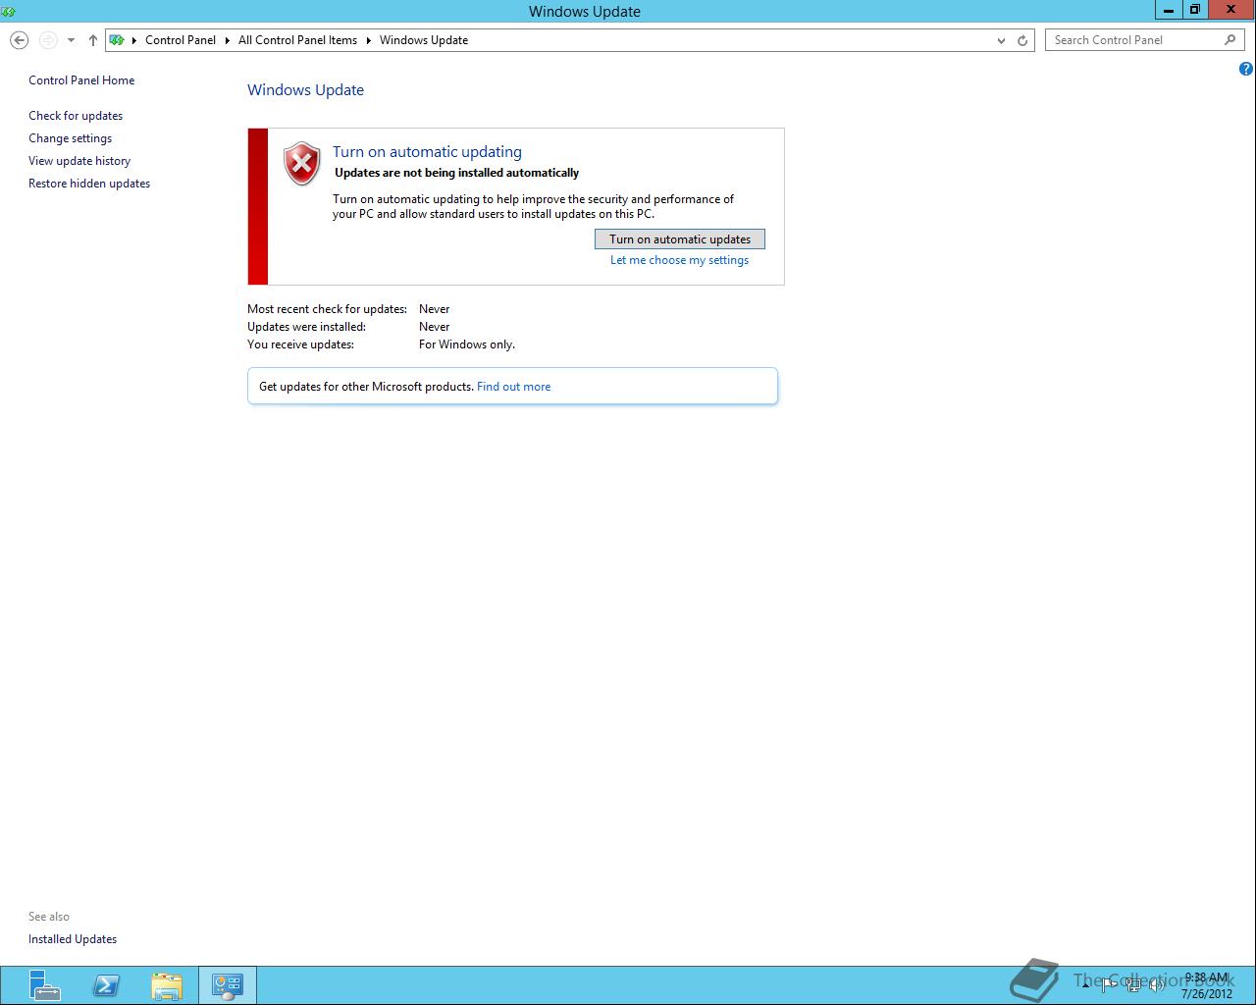1256x1005 pixels.
Task: Open View update history
Action: (79, 161)
